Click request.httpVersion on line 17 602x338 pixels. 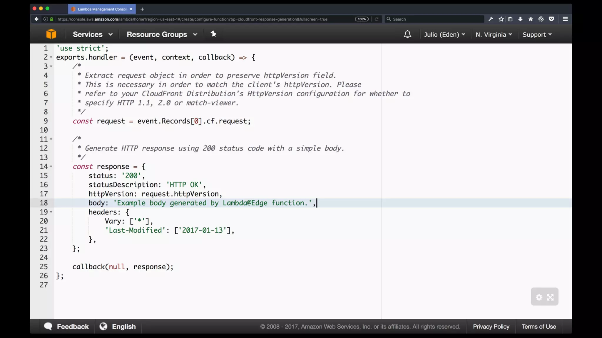(x=180, y=194)
